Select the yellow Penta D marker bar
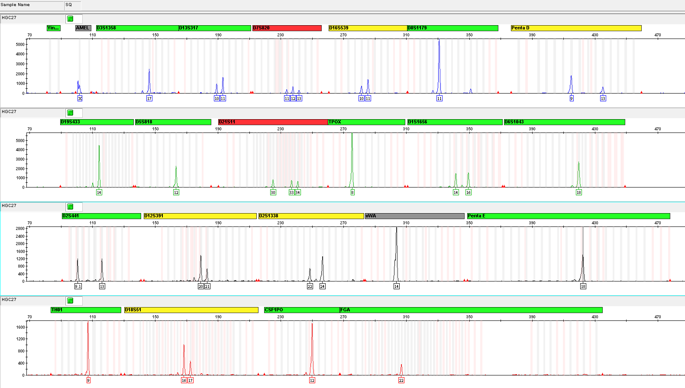 575,28
